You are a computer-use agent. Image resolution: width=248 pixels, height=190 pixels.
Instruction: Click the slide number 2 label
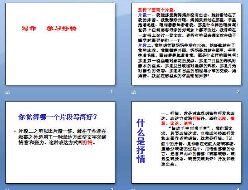[238, 92]
